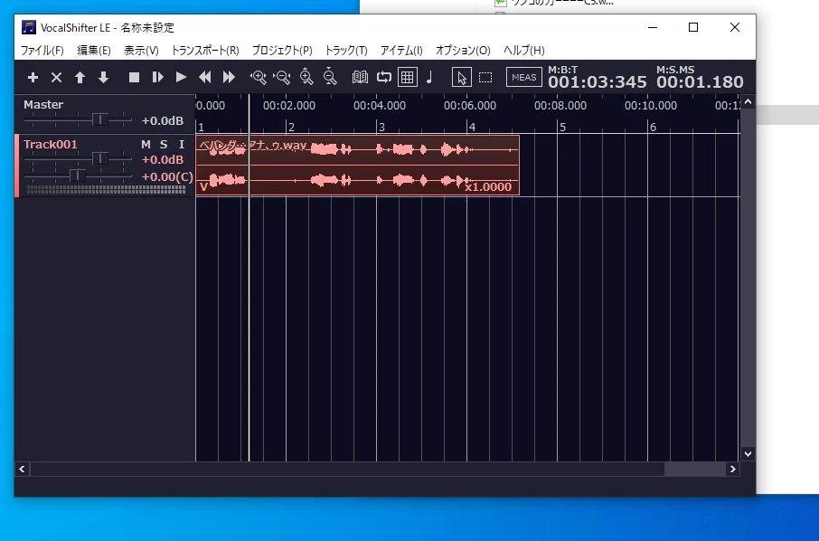Toggle the I button on Track001
The width and height of the screenshot is (819, 541).
click(181, 144)
